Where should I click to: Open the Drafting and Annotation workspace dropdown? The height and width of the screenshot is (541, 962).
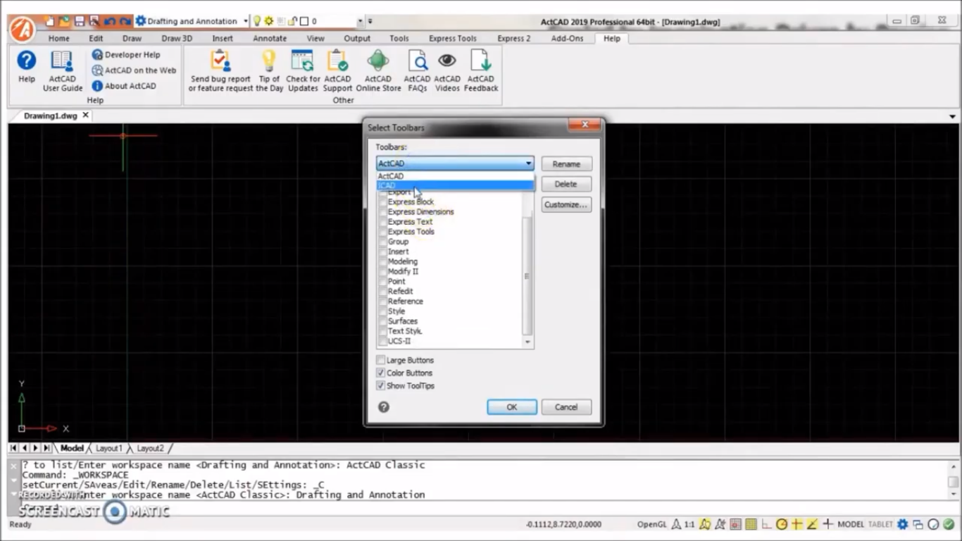pos(245,21)
